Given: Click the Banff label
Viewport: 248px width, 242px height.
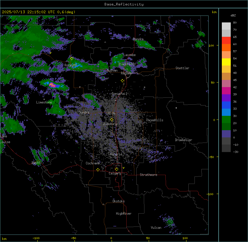Looking at the screenshot, I should point(36,163).
